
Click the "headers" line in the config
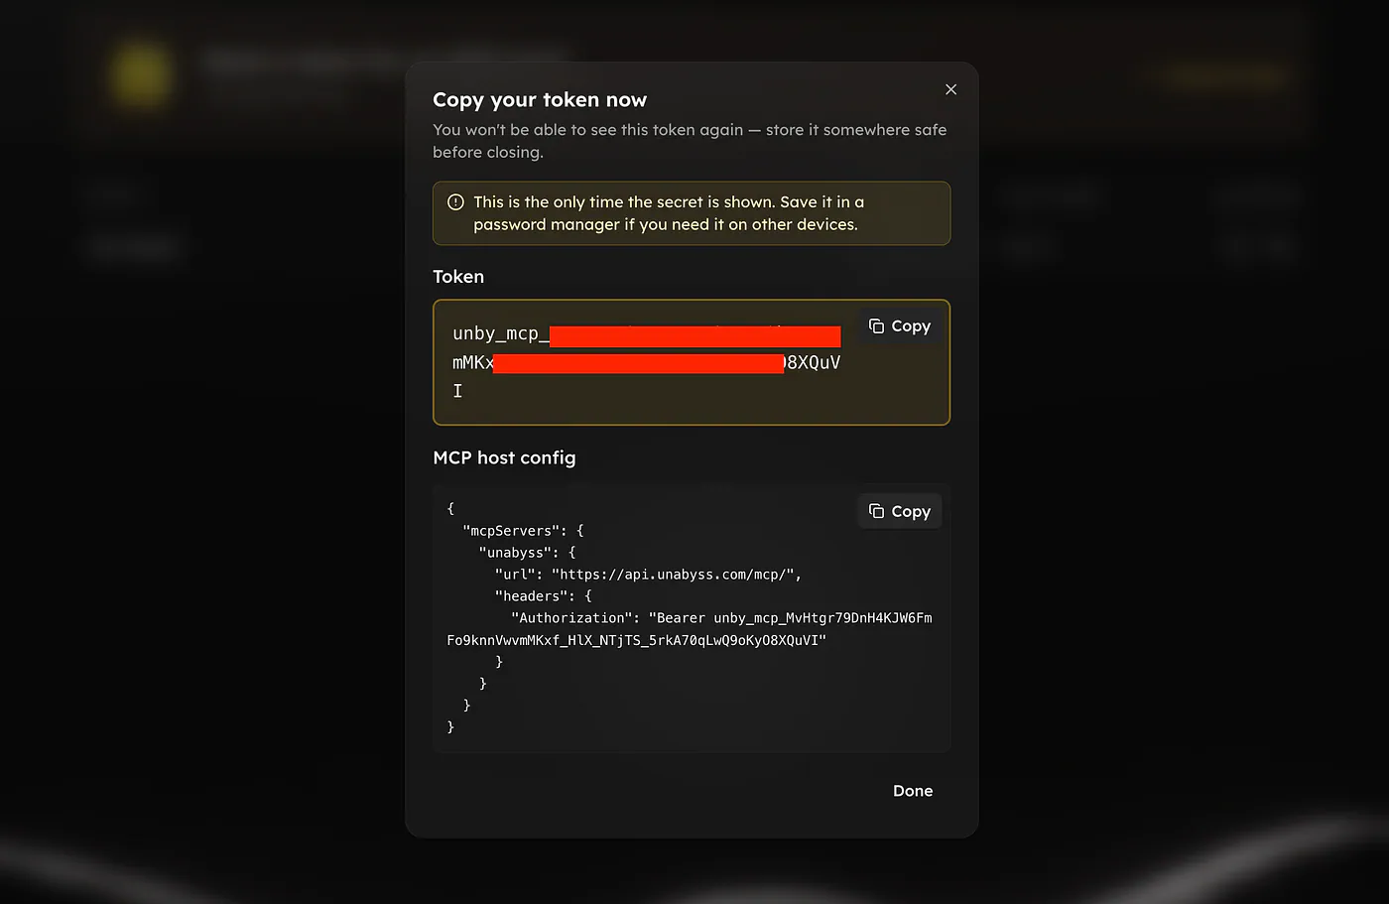pyautogui.click(x=543, y=596)
